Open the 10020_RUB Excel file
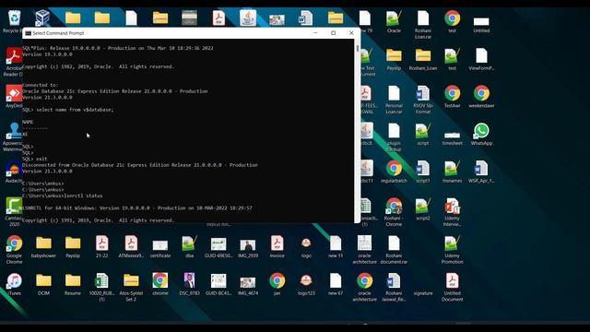 point(102,287)
